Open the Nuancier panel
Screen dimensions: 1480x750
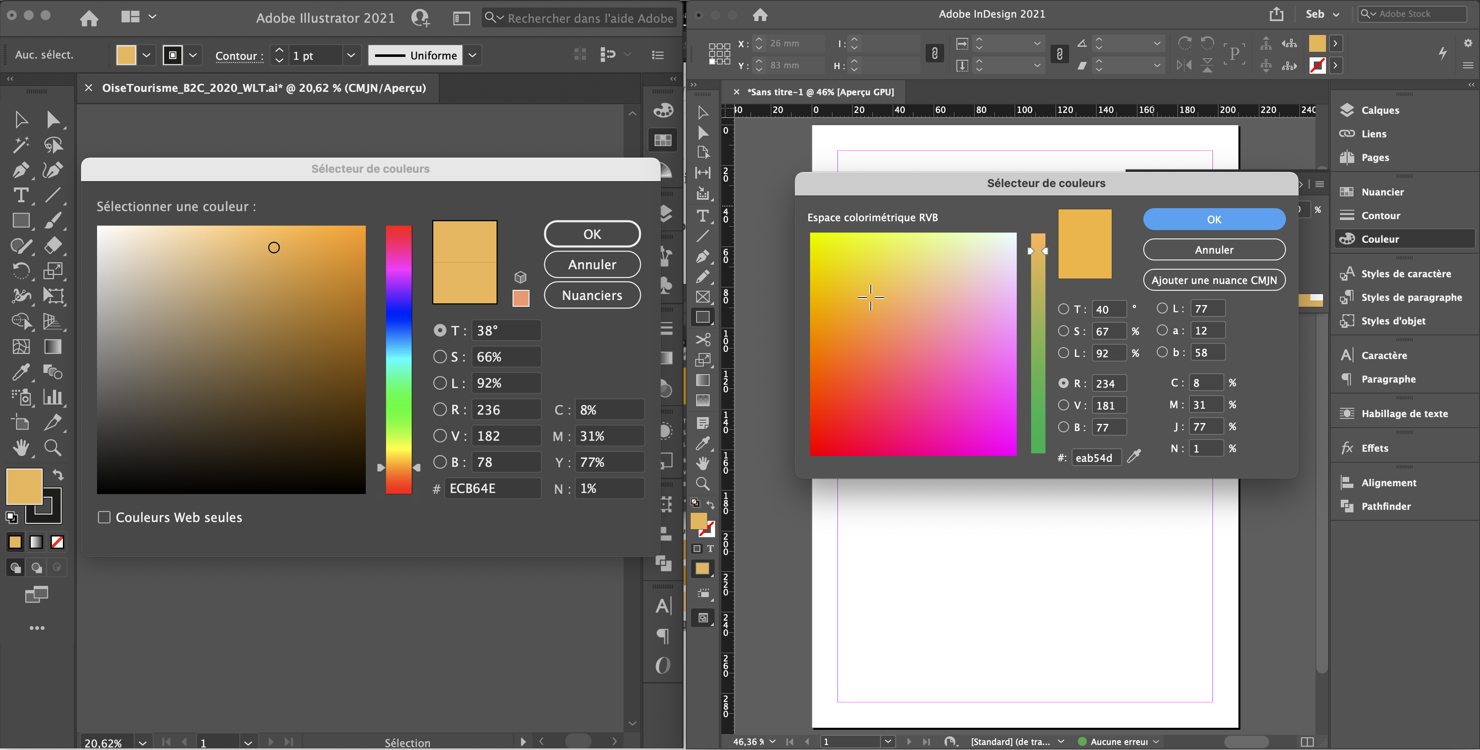coord(1382,192)
